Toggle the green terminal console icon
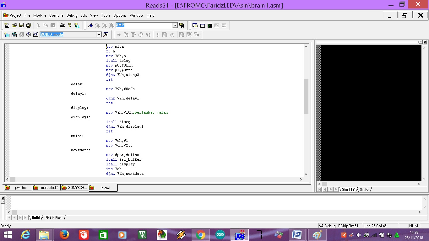This screenshot has width=429, height=241. coord(209,25)
